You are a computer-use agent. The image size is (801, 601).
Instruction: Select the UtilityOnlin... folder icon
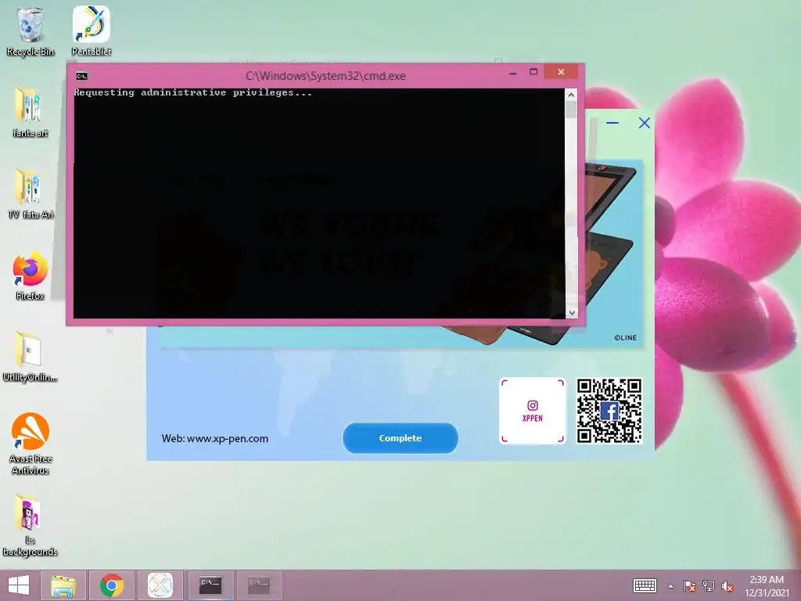[x=31, y=357]
